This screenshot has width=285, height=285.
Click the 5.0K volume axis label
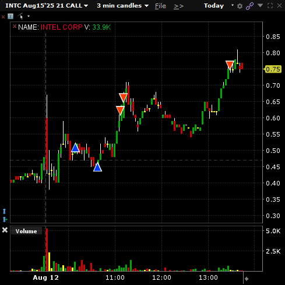point(273,231)
